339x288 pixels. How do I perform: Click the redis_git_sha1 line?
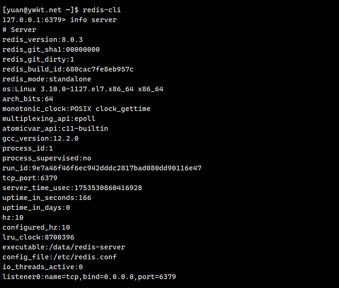tap(51, 49)
